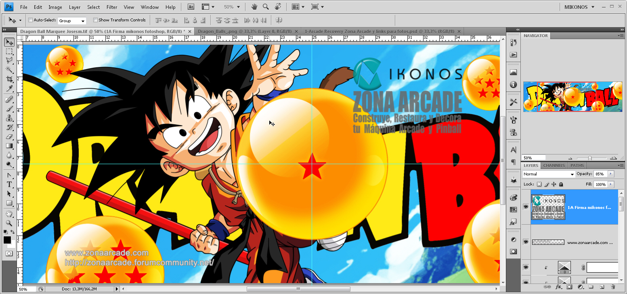Select the Dodge tool

point(9,164)
